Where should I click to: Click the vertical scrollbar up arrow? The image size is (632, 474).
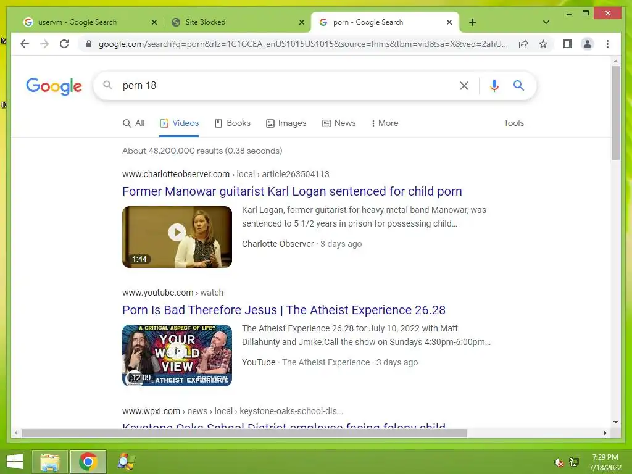tap(615, 61)
